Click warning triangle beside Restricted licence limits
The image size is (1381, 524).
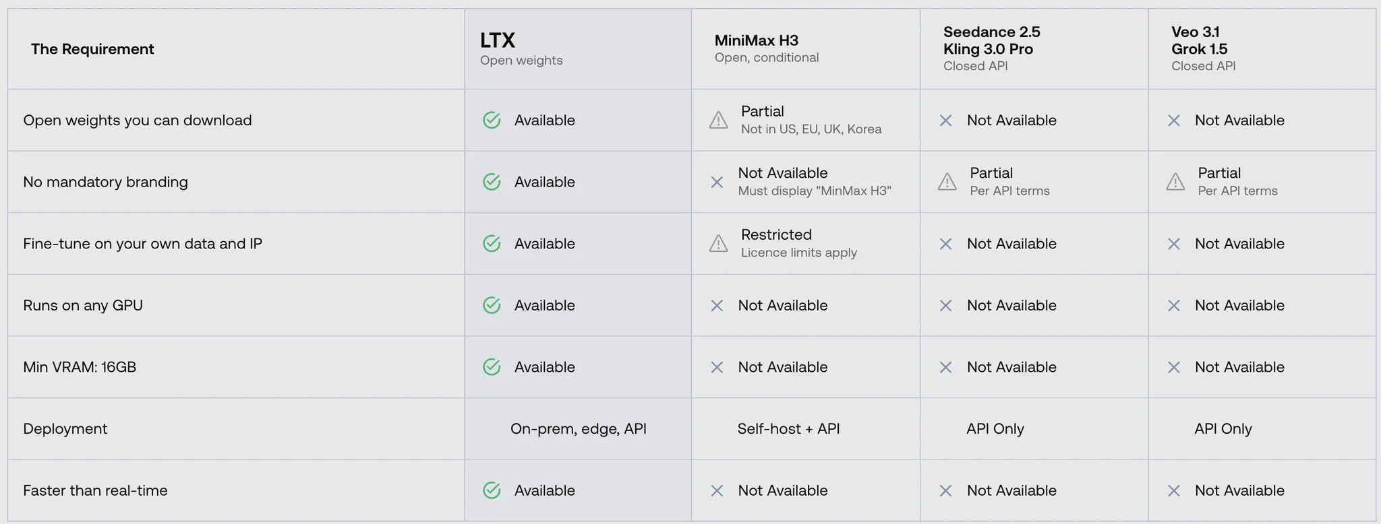[x=719, y=244]
